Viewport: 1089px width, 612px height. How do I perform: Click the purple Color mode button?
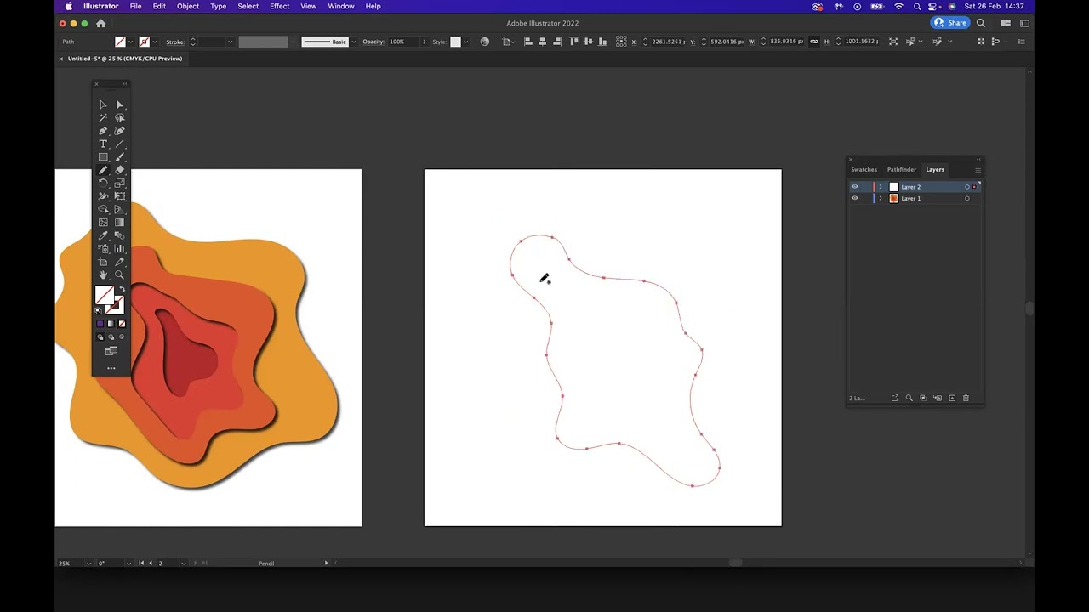coord(100,324)
